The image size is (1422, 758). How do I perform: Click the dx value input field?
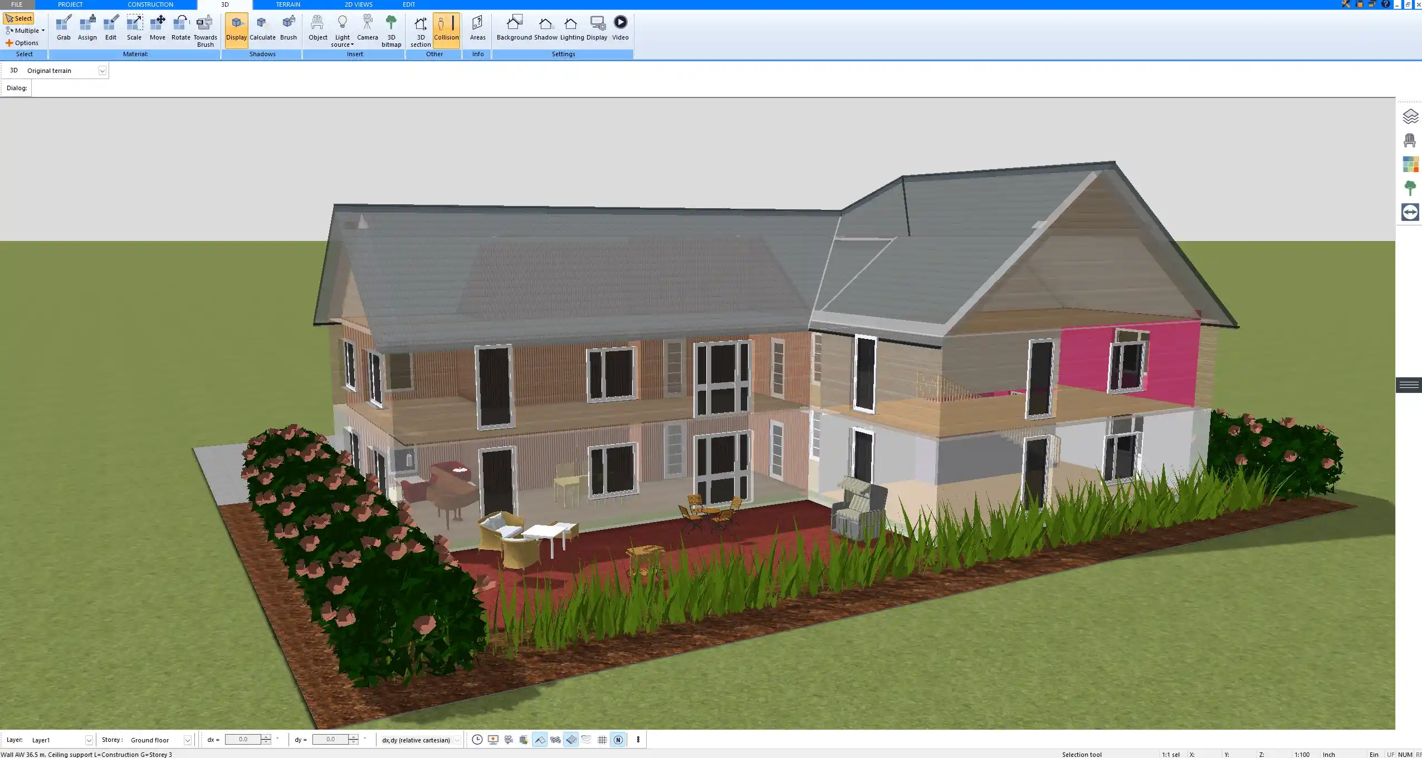pos(243,740)
